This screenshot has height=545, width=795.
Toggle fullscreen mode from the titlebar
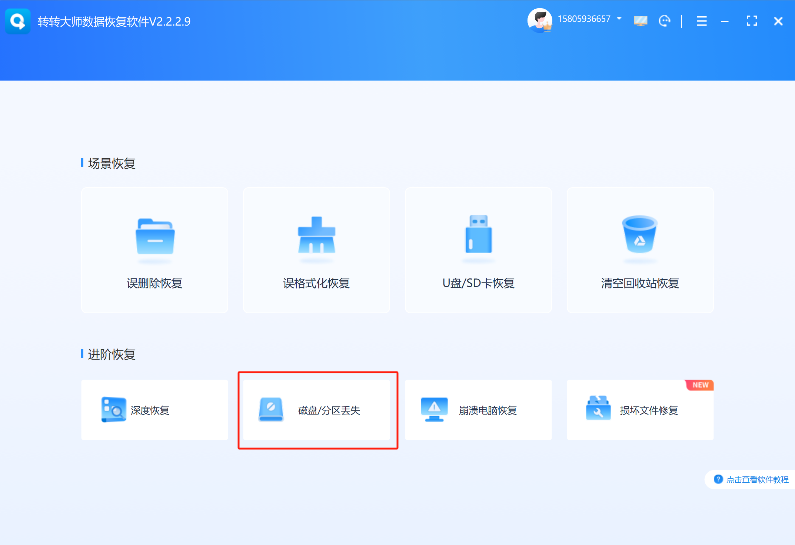751,21
